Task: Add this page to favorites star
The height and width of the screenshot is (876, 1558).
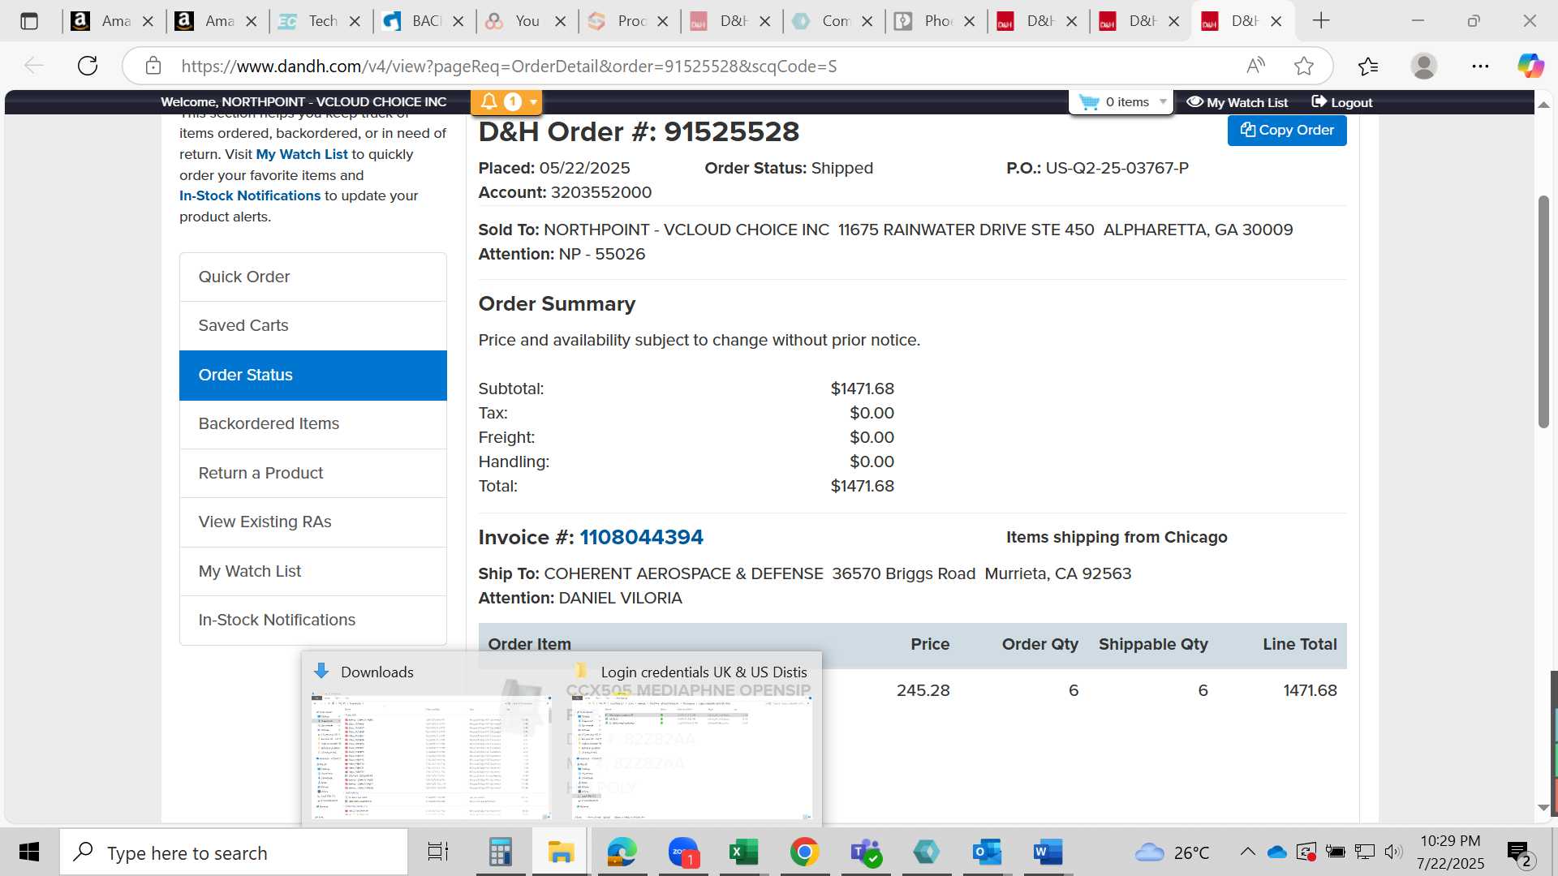Action: 1304,66
